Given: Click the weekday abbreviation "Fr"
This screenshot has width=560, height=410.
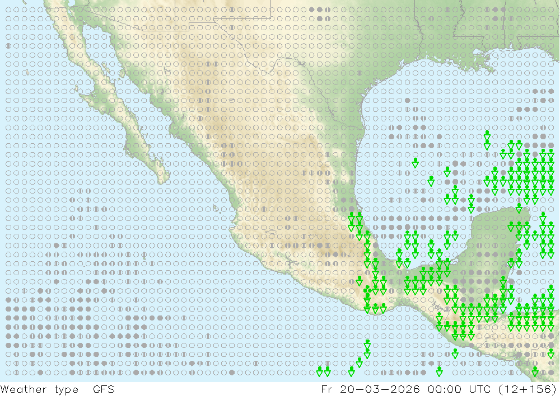Looking at the screenshot, I should pyautogui.click(x=327, y=389).
